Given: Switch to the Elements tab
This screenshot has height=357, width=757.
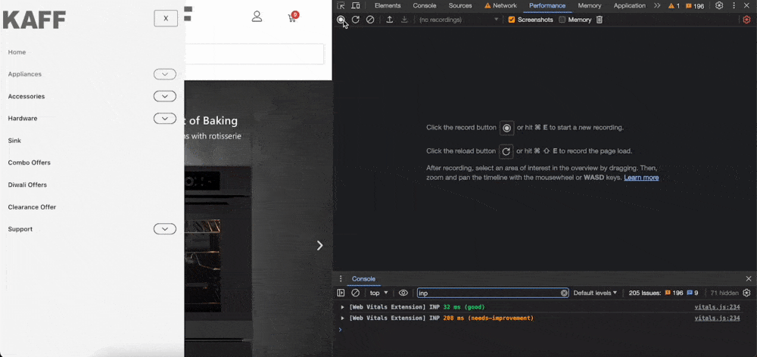Looking at the screenshot, I should (388, 6).
